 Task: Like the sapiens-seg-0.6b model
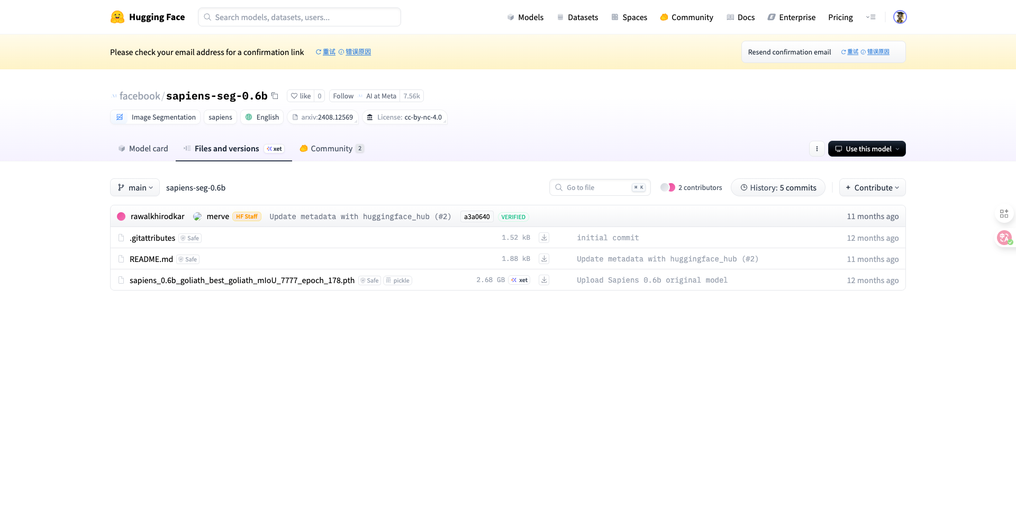pos(300,96)
